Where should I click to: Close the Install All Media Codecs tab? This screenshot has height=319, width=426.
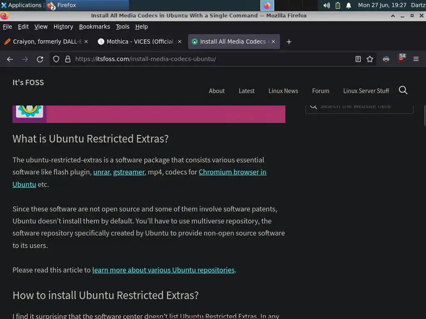273,42
